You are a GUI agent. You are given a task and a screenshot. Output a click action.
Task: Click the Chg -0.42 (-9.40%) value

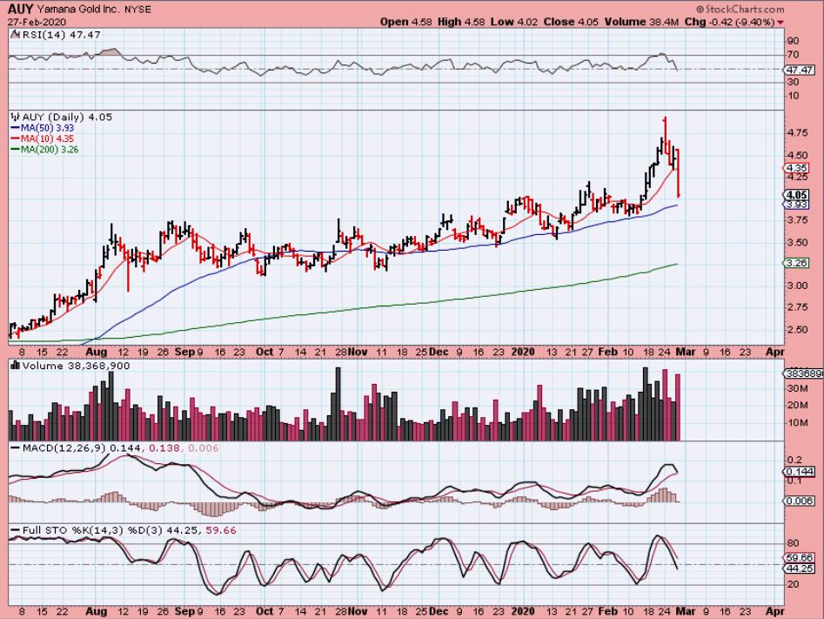[x=729, y=22]
